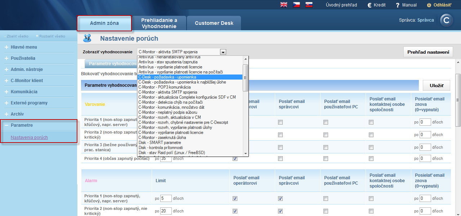
Task: Choose 'Disk - SMART parametre' option
Action: 190,143
